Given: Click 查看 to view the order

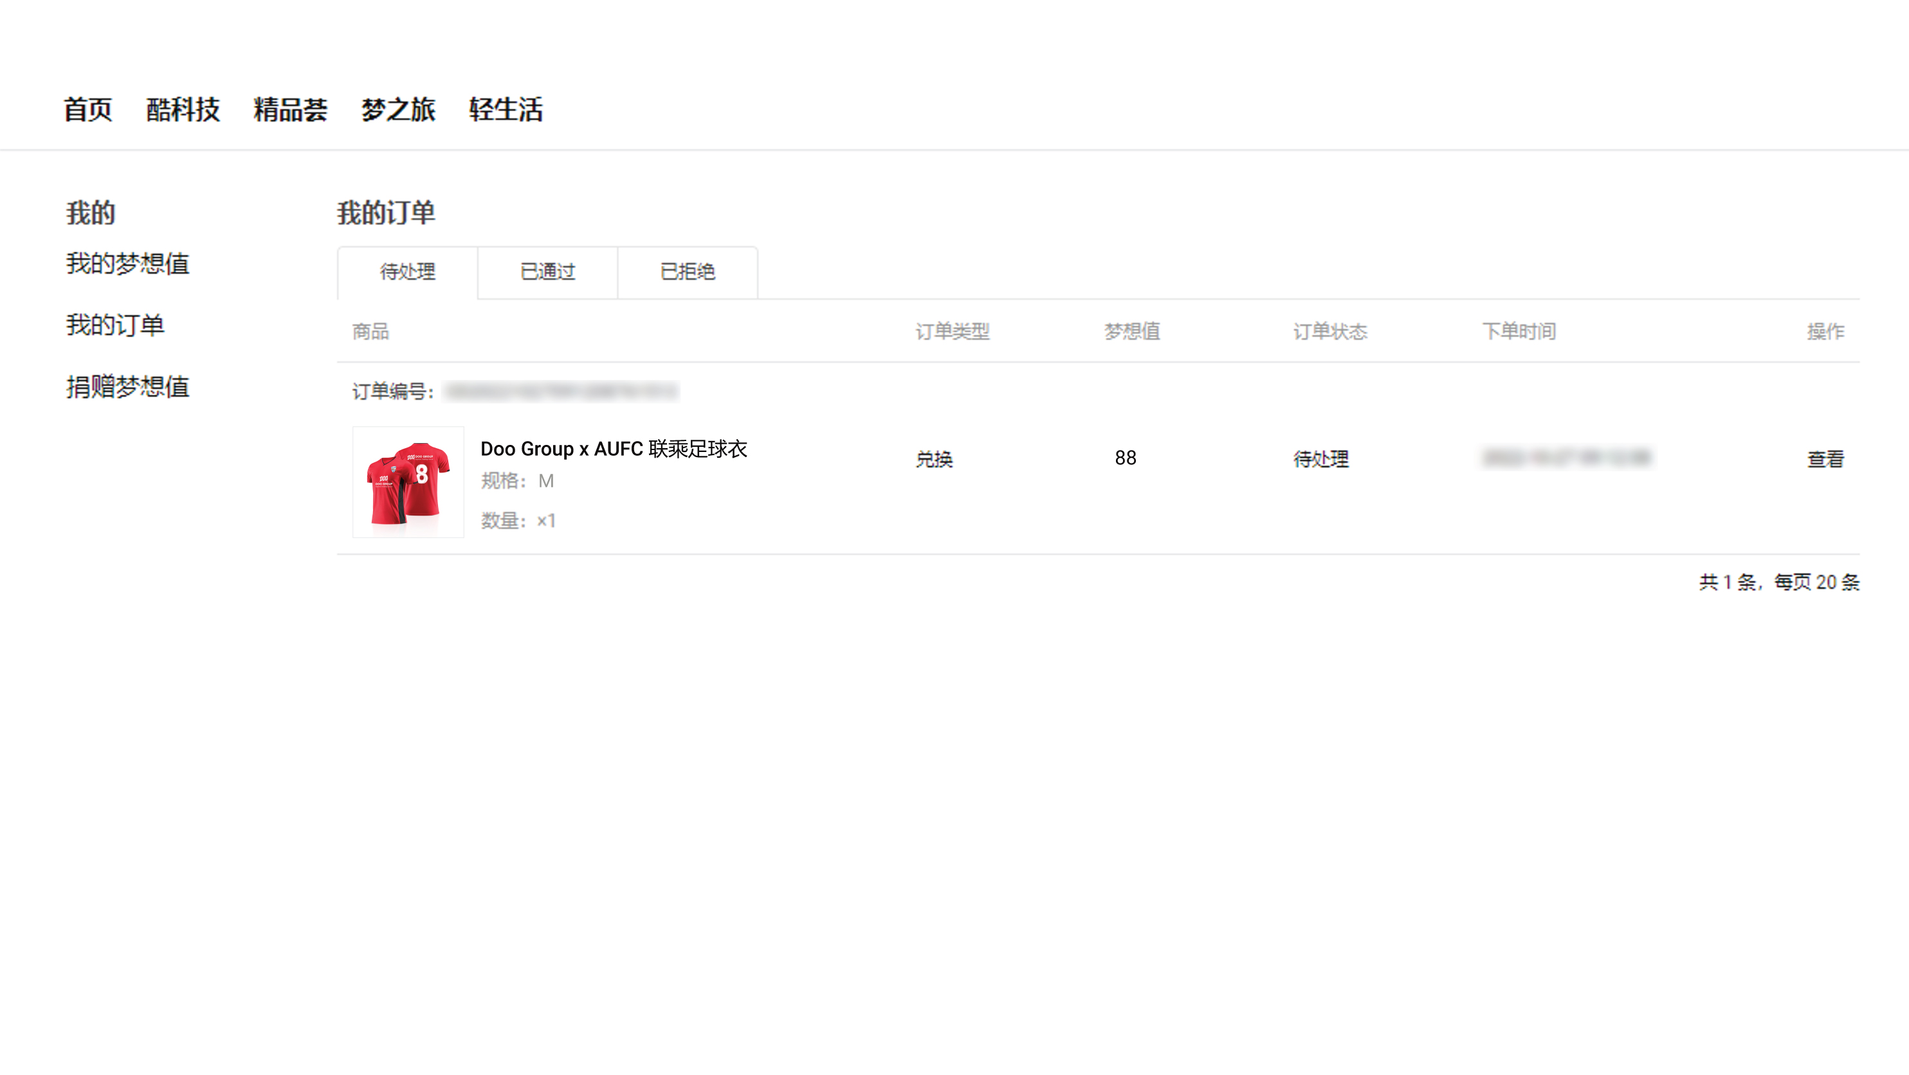Looking at the screenshot, I should click(x=1825, y=459).
